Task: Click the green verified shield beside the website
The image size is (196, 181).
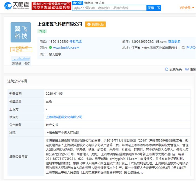Action: click(50, 48)
